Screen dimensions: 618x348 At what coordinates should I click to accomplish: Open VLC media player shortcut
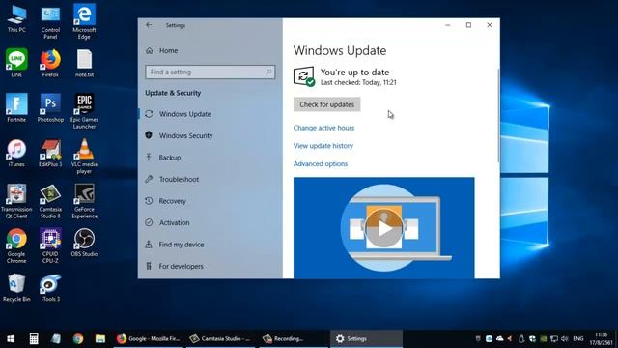pos(84,157)
